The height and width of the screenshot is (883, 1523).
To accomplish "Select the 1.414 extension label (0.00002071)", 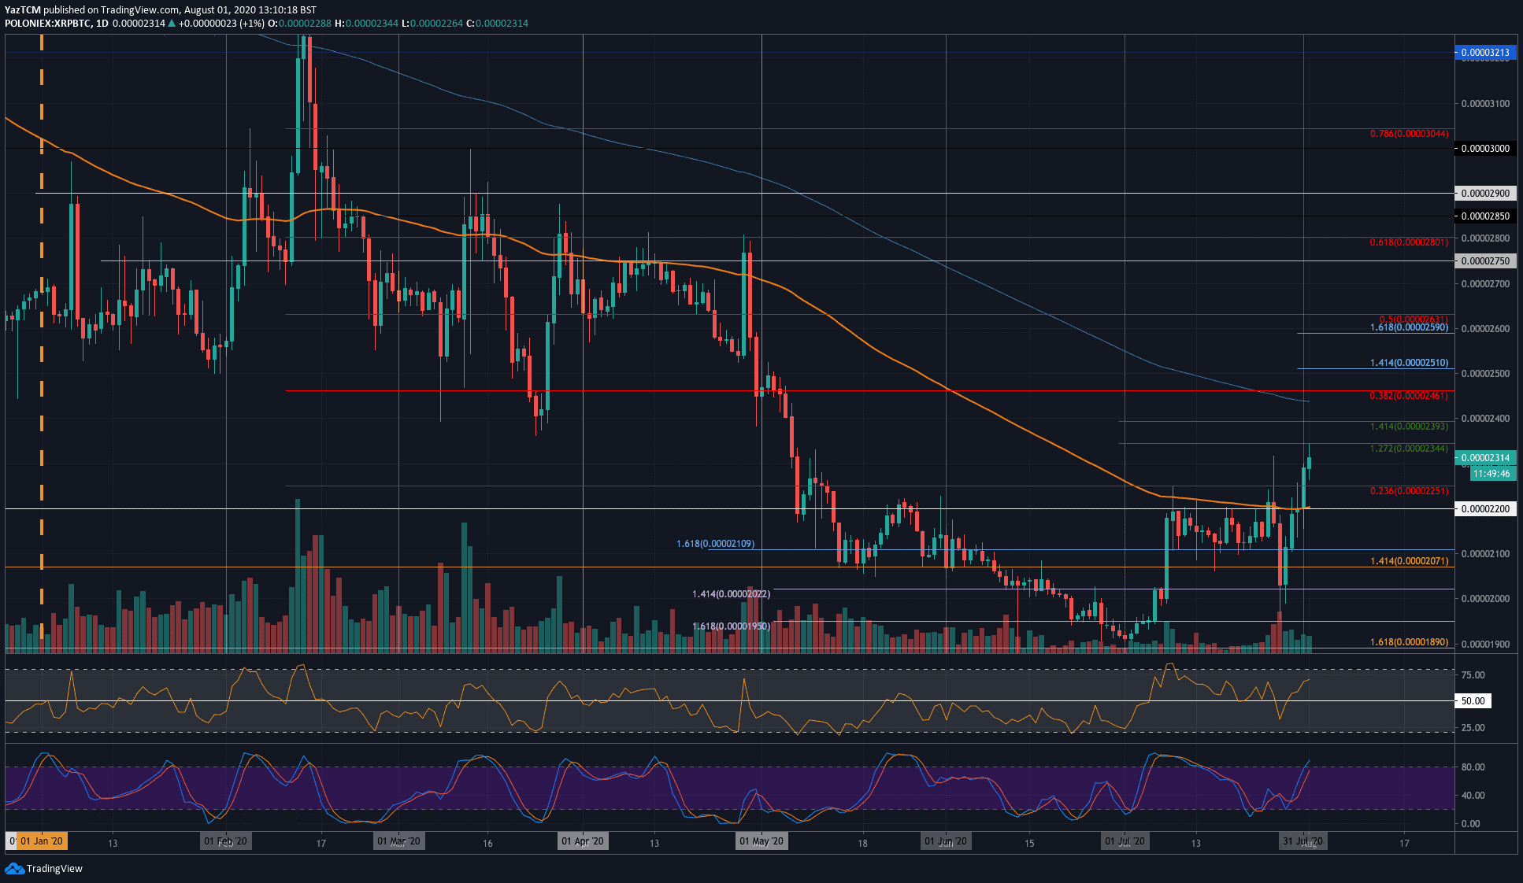I will (1409, 561).
